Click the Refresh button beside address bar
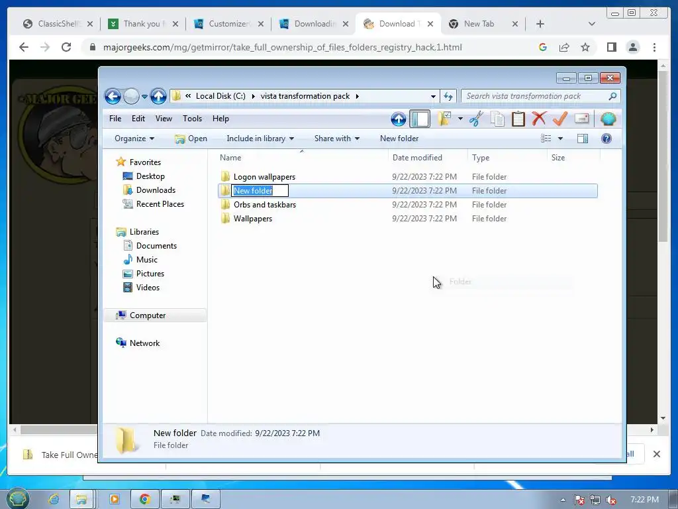The height and width of the screenshot is (509, 678). [x=448, y=96]
